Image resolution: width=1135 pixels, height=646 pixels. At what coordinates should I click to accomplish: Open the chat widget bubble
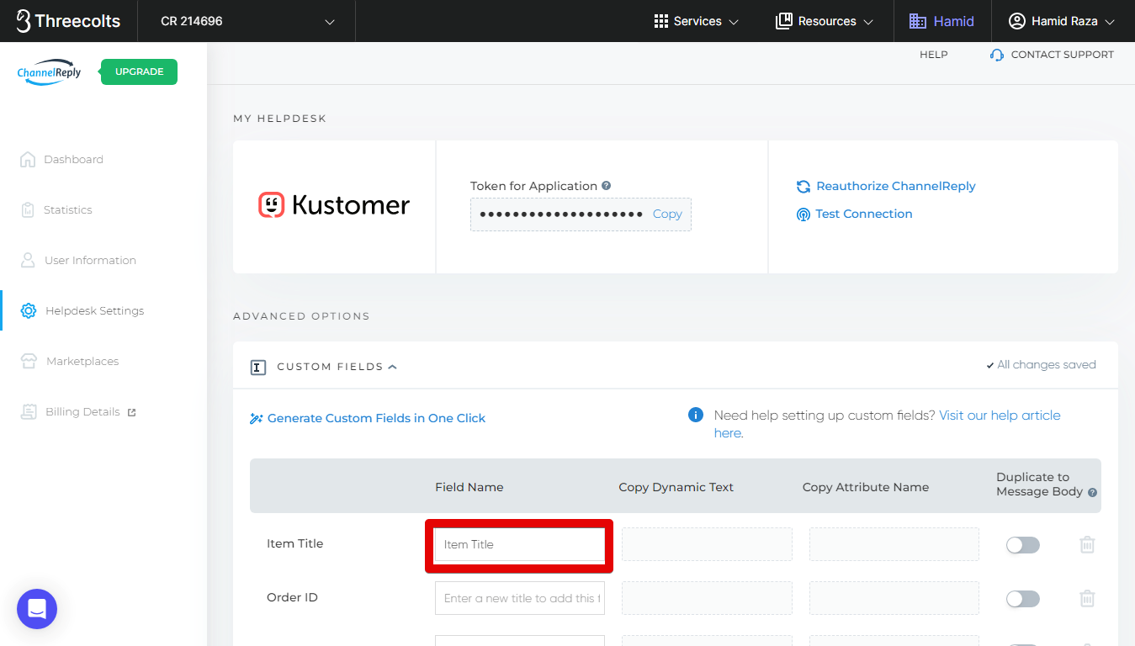tap(37, 609)
